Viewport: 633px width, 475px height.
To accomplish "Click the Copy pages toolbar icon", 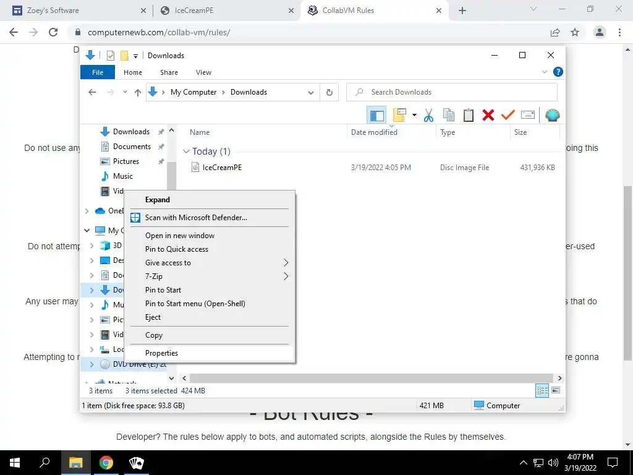I will 449,116.
